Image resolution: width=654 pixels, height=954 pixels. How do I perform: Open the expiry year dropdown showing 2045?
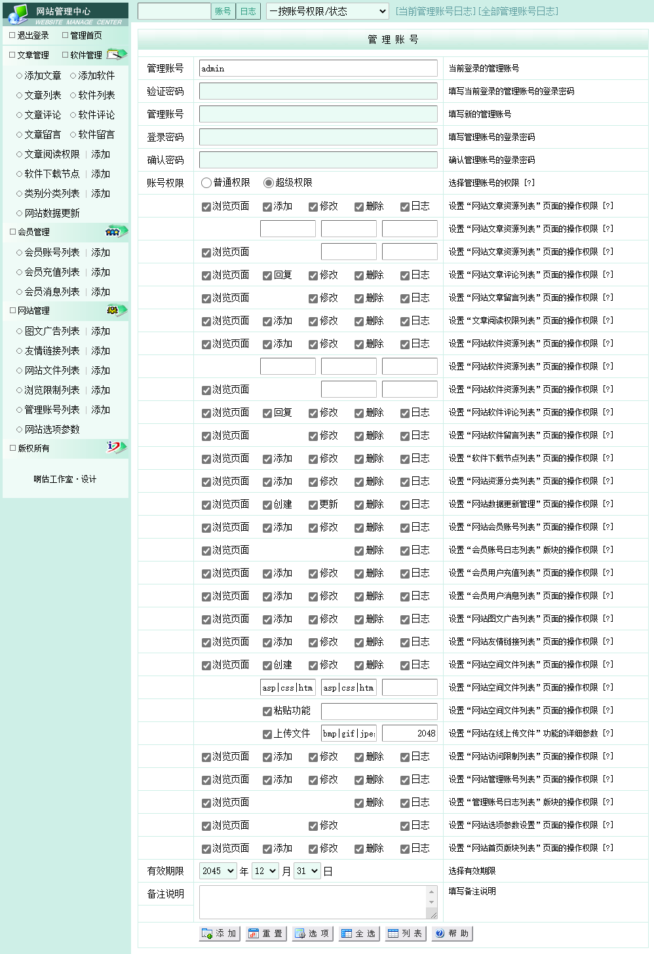click(x=218, y=871)
